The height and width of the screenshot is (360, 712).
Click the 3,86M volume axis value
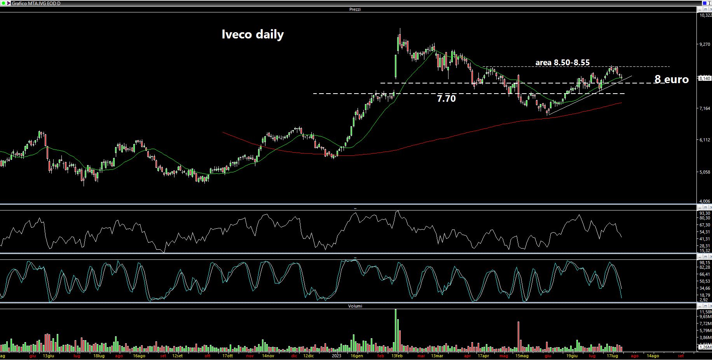tap(705, 338)
